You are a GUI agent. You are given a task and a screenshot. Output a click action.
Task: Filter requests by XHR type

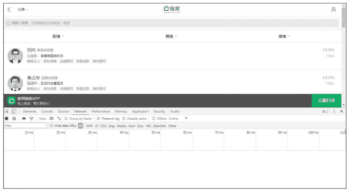[89, 126]
